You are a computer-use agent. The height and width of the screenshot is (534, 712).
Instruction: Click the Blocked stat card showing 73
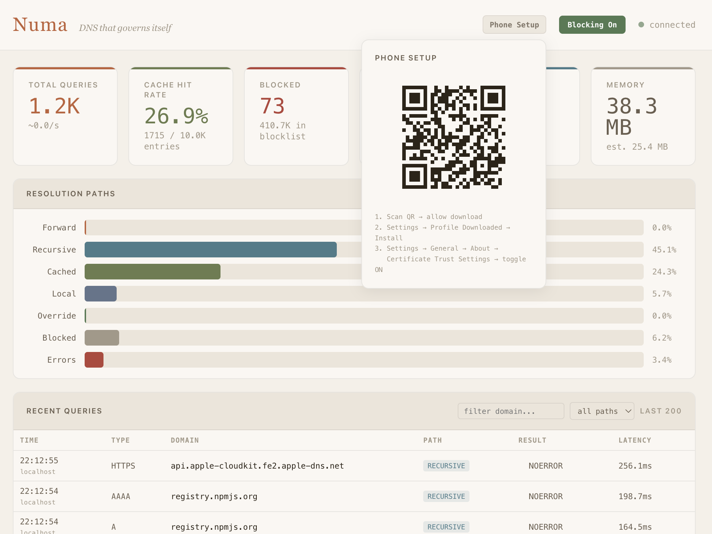point(296,116)
